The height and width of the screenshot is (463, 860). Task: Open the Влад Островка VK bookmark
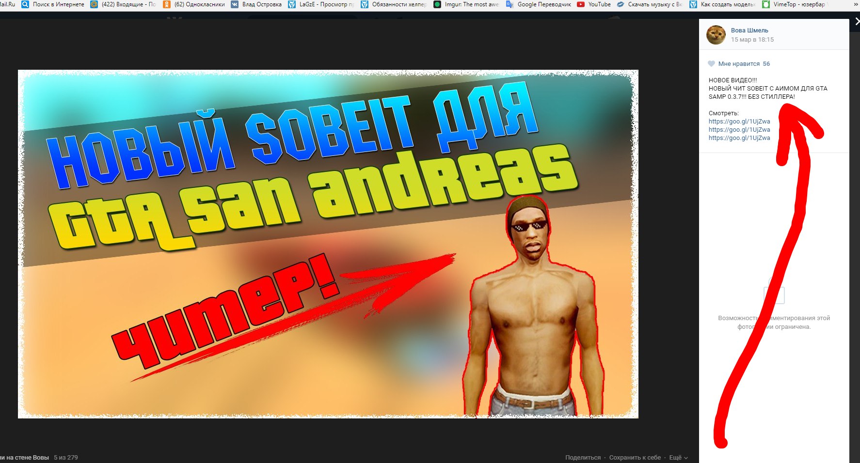256,4
